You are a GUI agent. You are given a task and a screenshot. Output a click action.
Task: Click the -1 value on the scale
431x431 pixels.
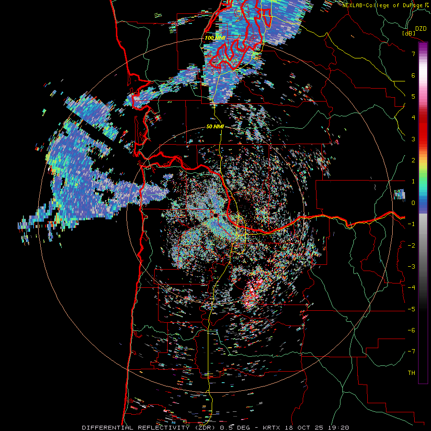pos(411,224)
